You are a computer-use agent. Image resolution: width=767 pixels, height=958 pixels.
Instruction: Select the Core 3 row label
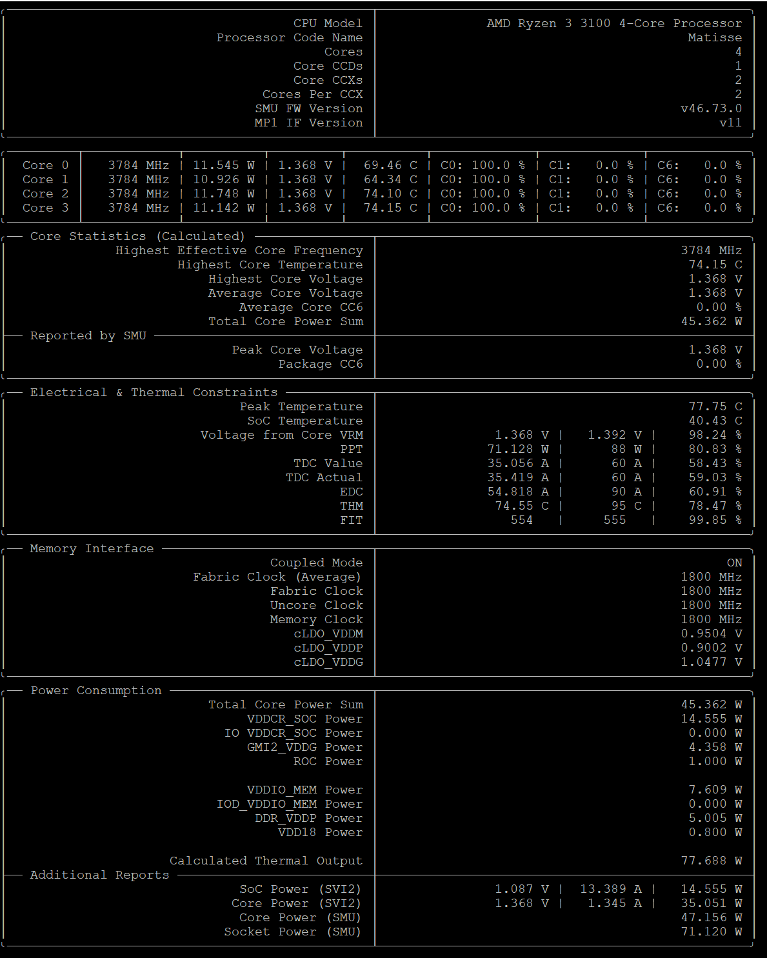[x=45, y=208]
